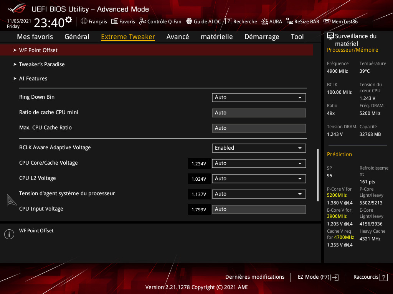Click the EZ Mode arrow icon
The image size is (393, 294).
(x=335, y=277)
